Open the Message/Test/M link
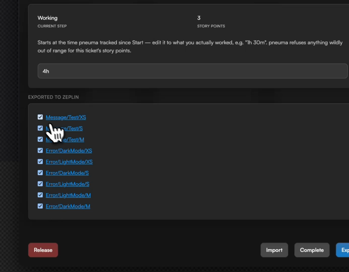This screenshot has height=272, width=349. coord(65,140)
